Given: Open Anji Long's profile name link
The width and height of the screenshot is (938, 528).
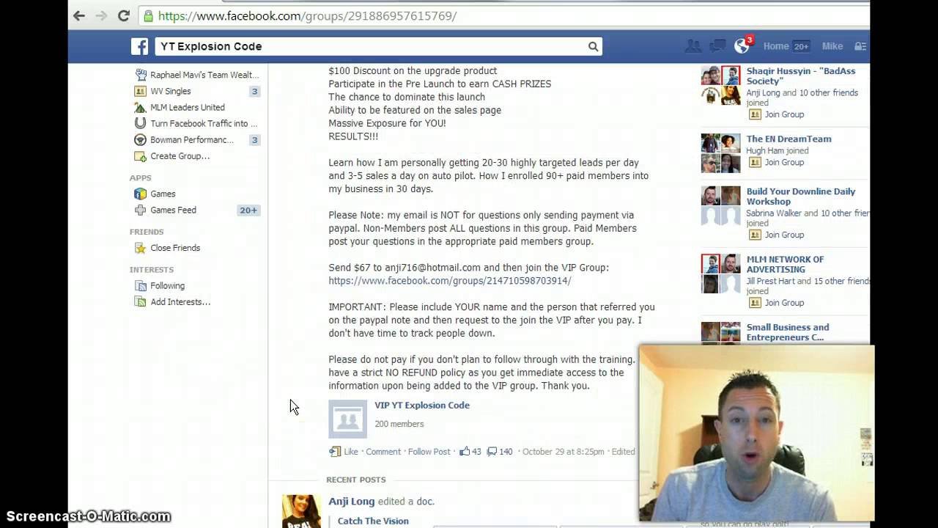Looking at the screenshot, I should pos(352,502).
